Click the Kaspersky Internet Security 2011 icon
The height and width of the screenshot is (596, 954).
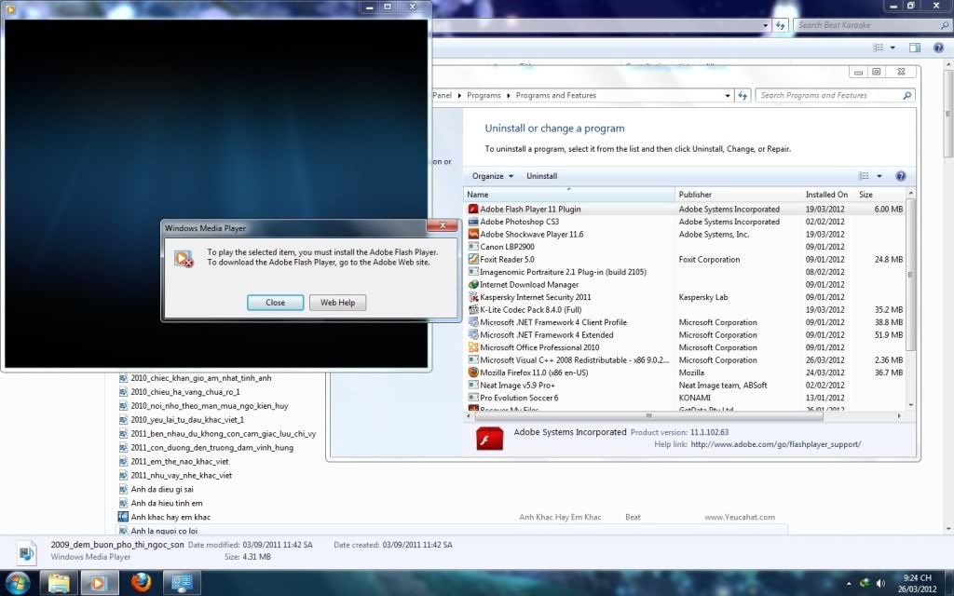(x=472, y=297)
